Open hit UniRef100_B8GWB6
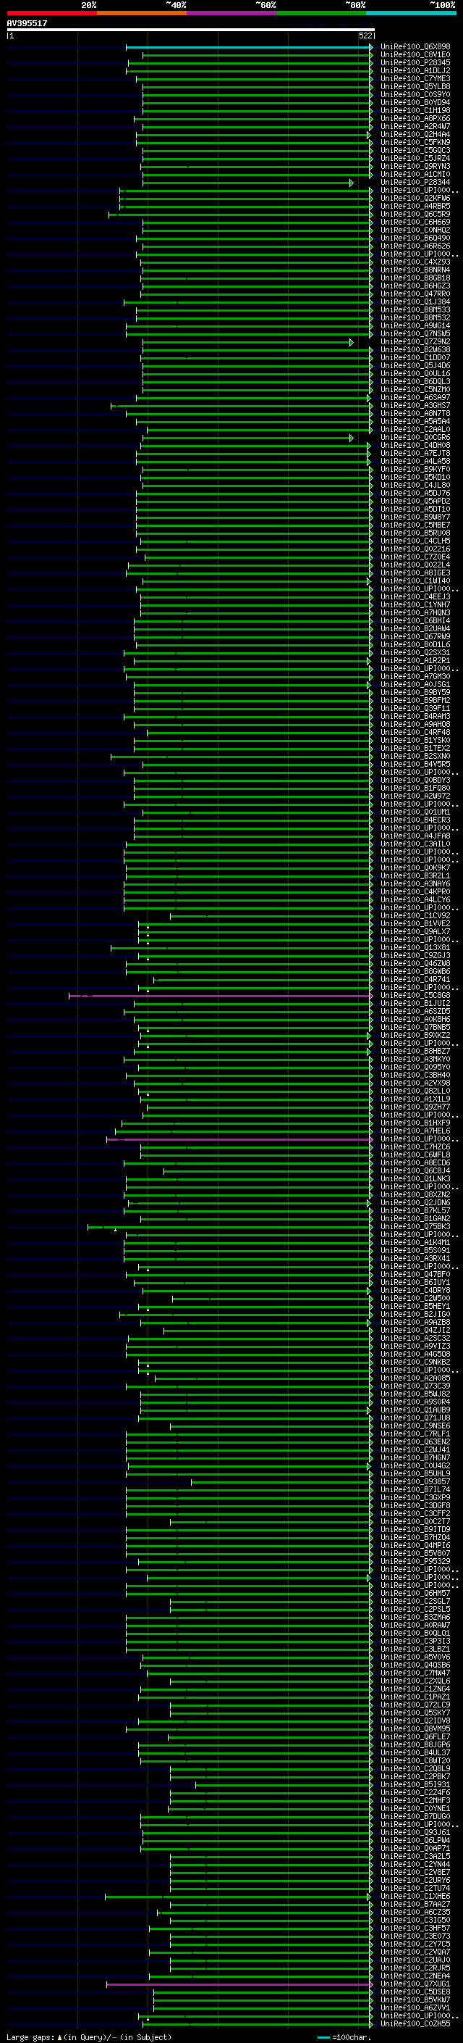 pyautogui.click(x=415, y=972)
